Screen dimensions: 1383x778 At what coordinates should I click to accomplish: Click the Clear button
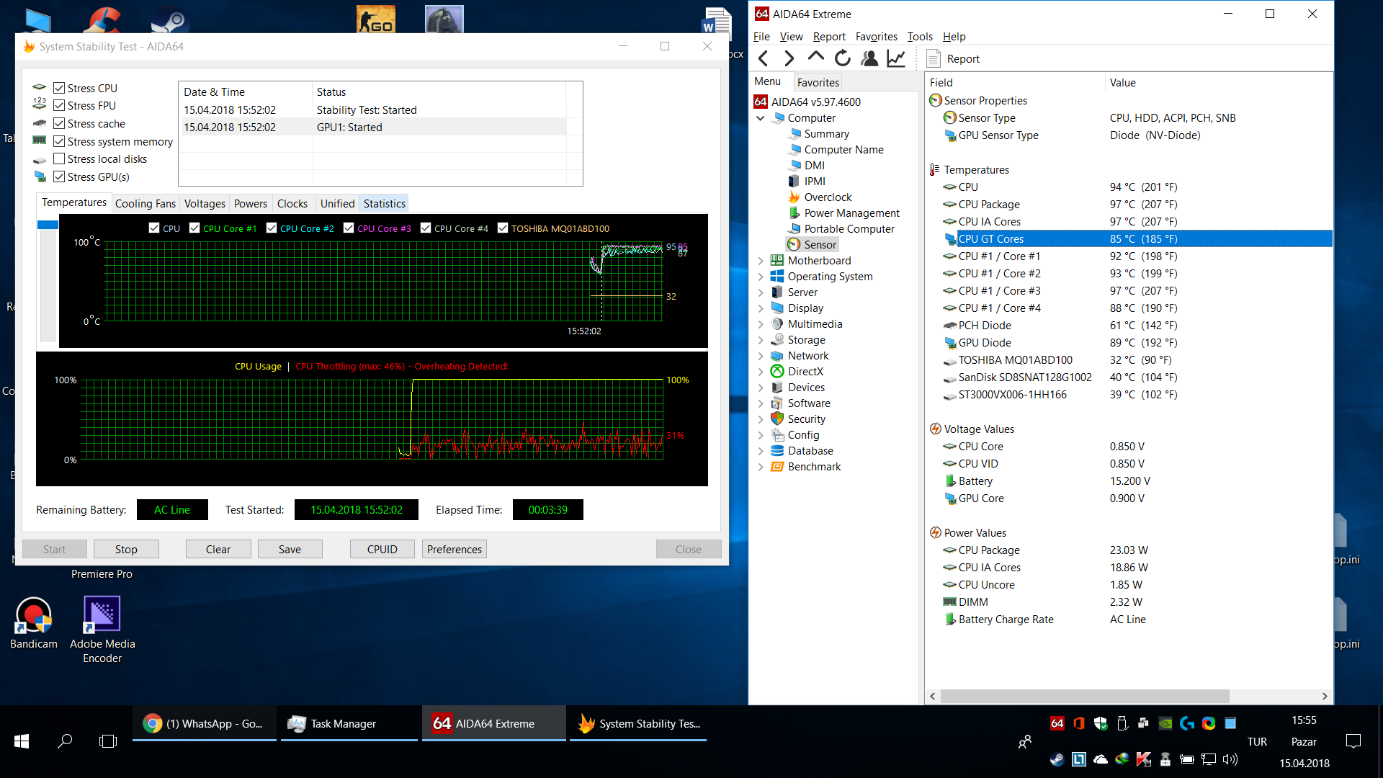(x=218, y=549)
